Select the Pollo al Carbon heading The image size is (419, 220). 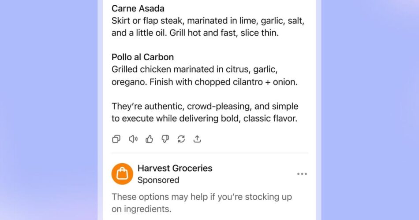[142, 57]
